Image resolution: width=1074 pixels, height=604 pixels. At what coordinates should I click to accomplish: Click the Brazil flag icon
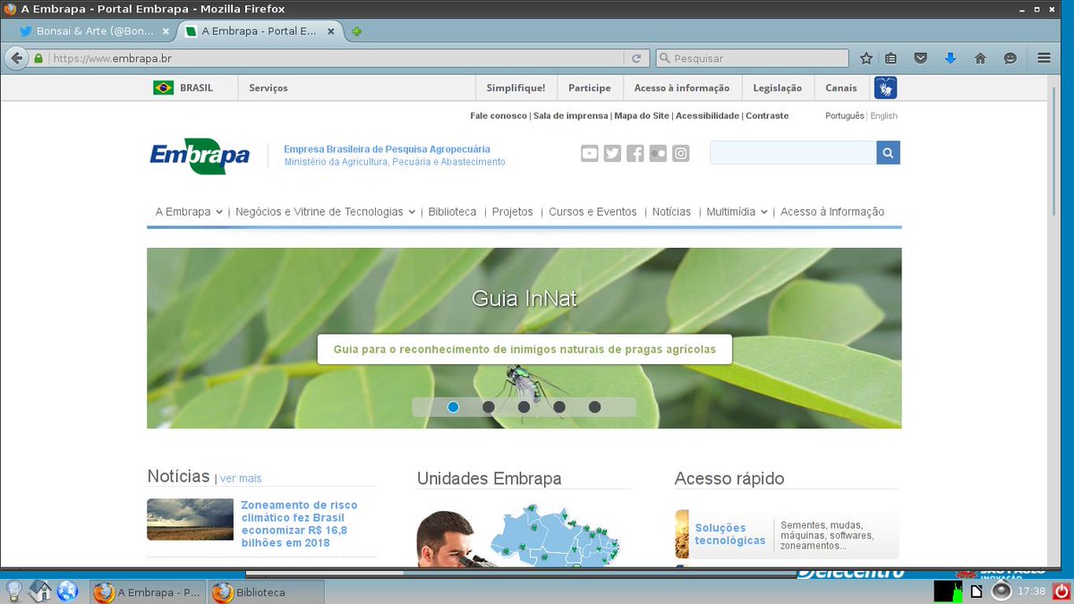click(163, 88)
